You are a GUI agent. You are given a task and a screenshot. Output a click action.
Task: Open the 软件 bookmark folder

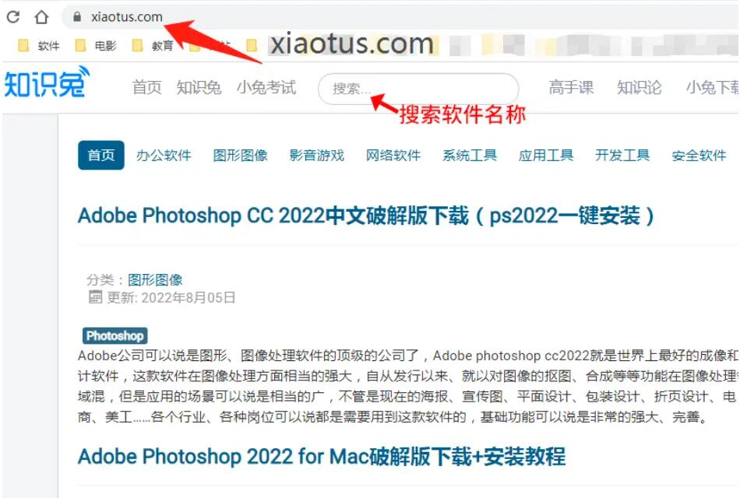(39, 46)
